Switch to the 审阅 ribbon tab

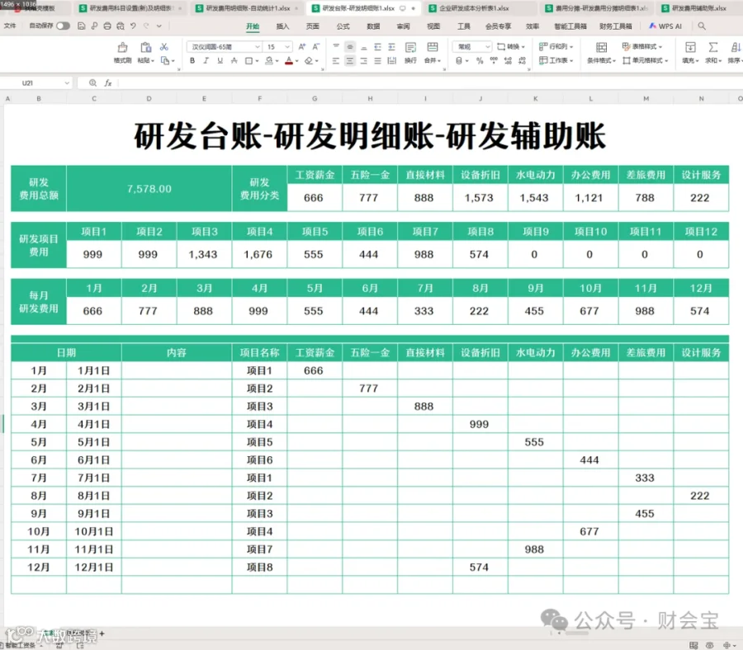point(403,26)
